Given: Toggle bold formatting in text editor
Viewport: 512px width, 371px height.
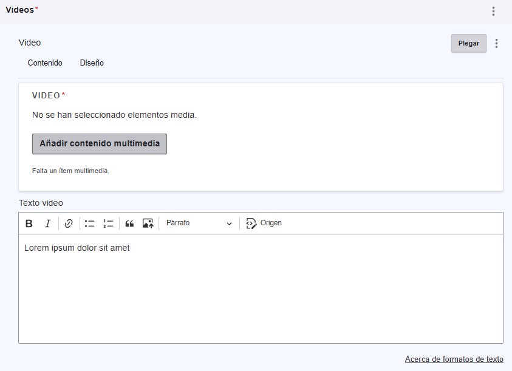Looking at the screenshot, I should pyautogui.click(x=29, y=223).
